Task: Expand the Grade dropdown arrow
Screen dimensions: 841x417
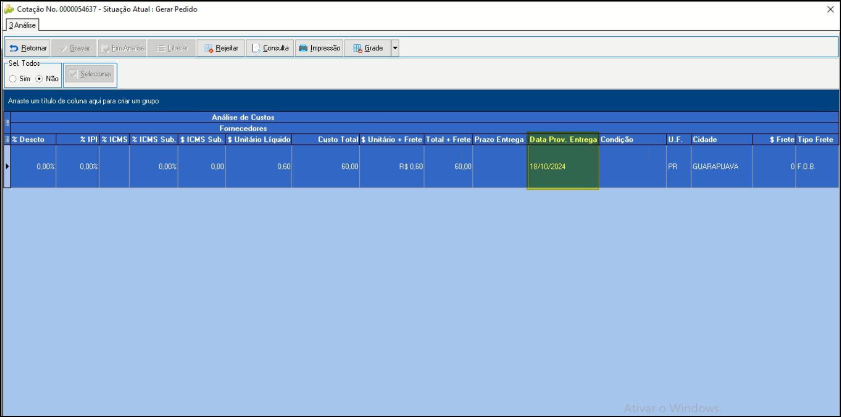Action: click(395, 48)
